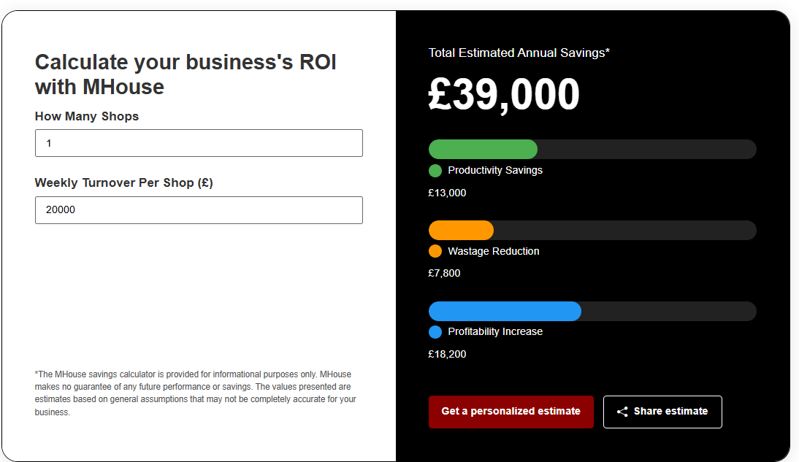
Task: Click the £13,000 productivity savings amount
Action: [x=447, y=192]
